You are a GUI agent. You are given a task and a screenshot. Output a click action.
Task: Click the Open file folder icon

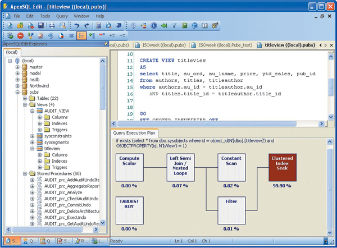(x=20, y=26)
